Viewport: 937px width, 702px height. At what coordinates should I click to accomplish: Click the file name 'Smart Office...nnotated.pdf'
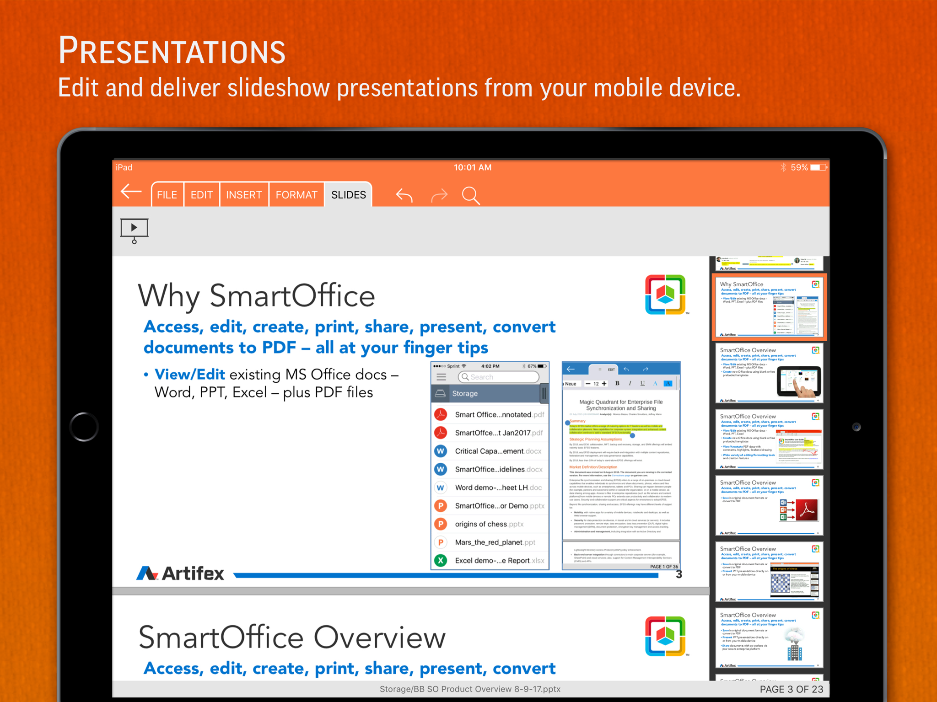click(500, 414)
